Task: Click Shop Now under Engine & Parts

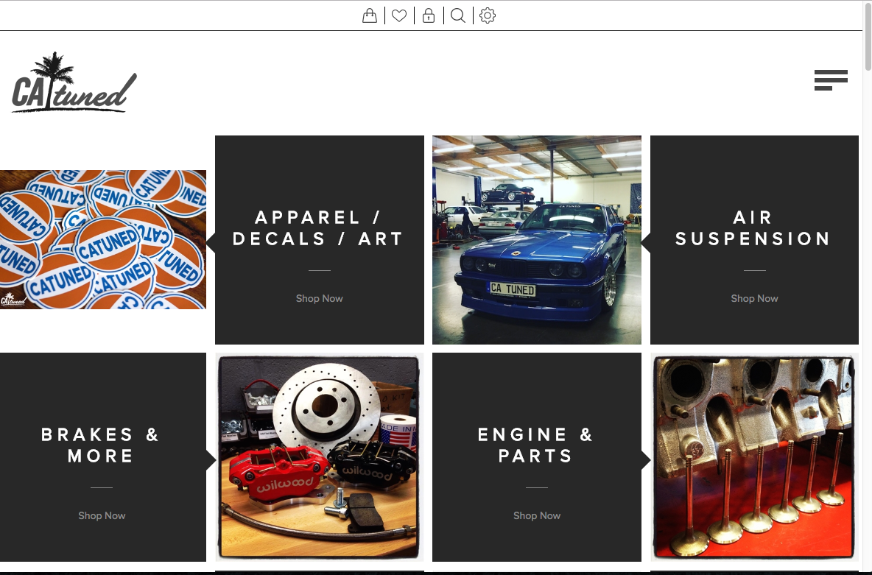Action: (537, 515)
